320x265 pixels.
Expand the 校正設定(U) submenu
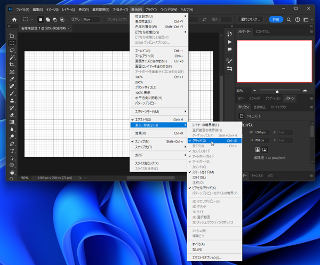pos(159,17)
